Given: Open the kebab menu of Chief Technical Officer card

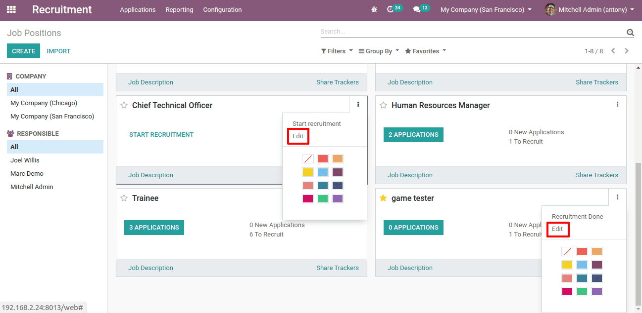Looking at the screenshot, I should pos(358,104).
